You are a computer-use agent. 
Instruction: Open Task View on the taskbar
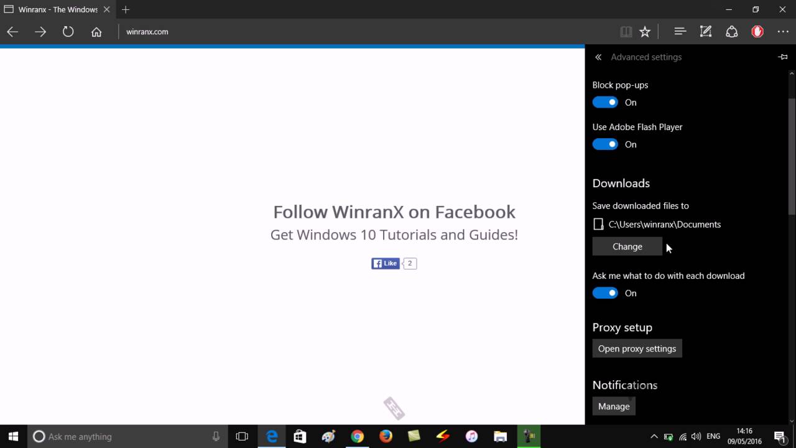[x=242, y=436]
